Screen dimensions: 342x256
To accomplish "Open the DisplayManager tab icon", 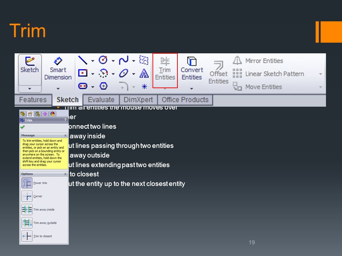I will 52,114.
